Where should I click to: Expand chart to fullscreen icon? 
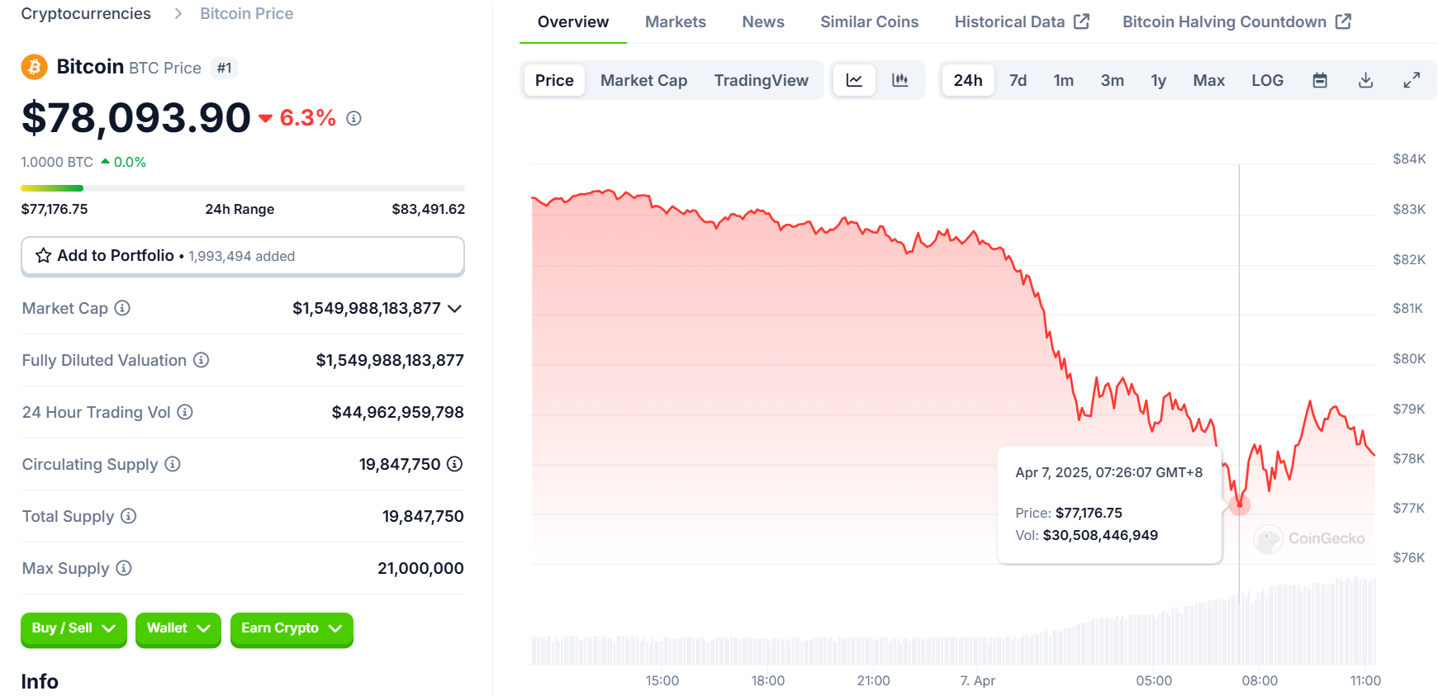pos(1412,80)
